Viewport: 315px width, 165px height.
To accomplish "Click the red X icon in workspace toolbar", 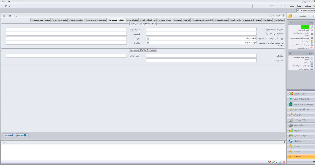I will pos(269,162).
